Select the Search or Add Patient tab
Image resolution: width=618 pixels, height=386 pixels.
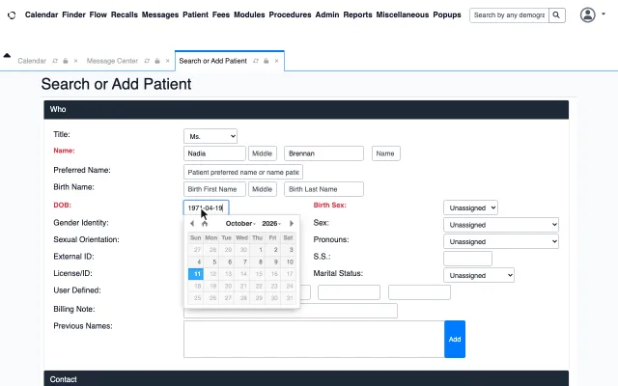click(212, 61)
